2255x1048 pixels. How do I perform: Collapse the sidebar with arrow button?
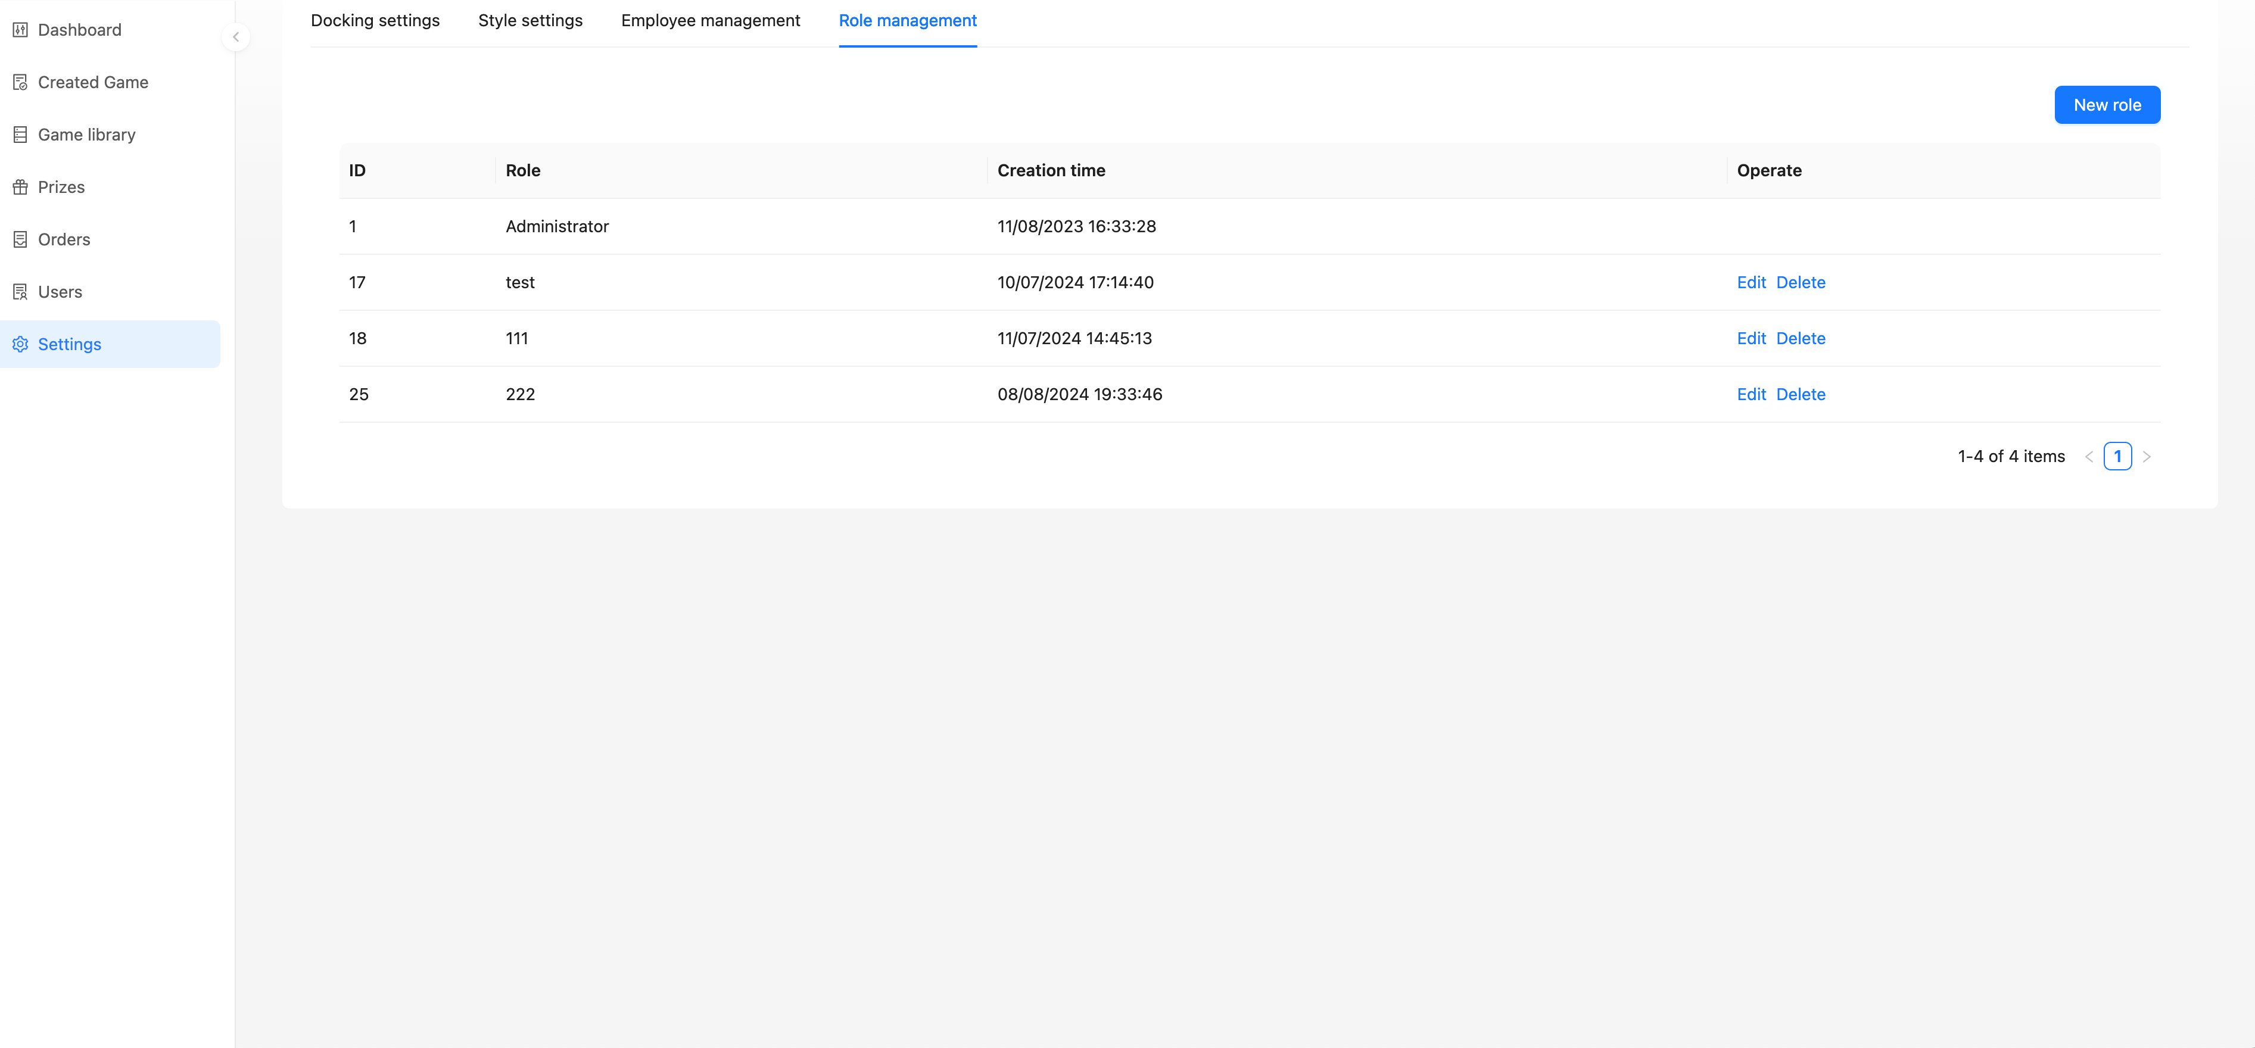click(235, 37)
